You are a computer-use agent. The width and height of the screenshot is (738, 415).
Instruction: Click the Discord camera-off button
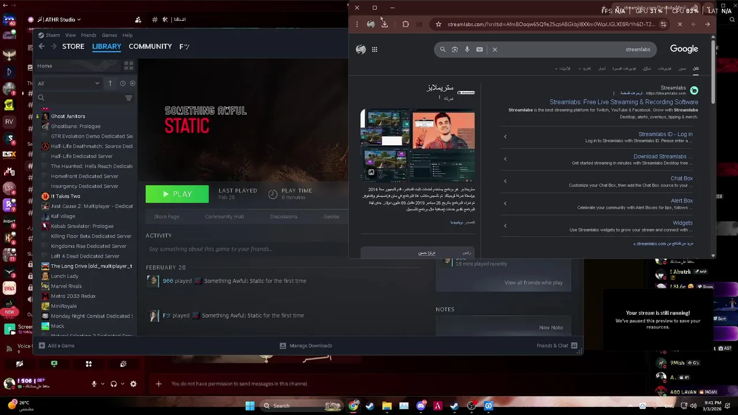[x=20, y=364]
